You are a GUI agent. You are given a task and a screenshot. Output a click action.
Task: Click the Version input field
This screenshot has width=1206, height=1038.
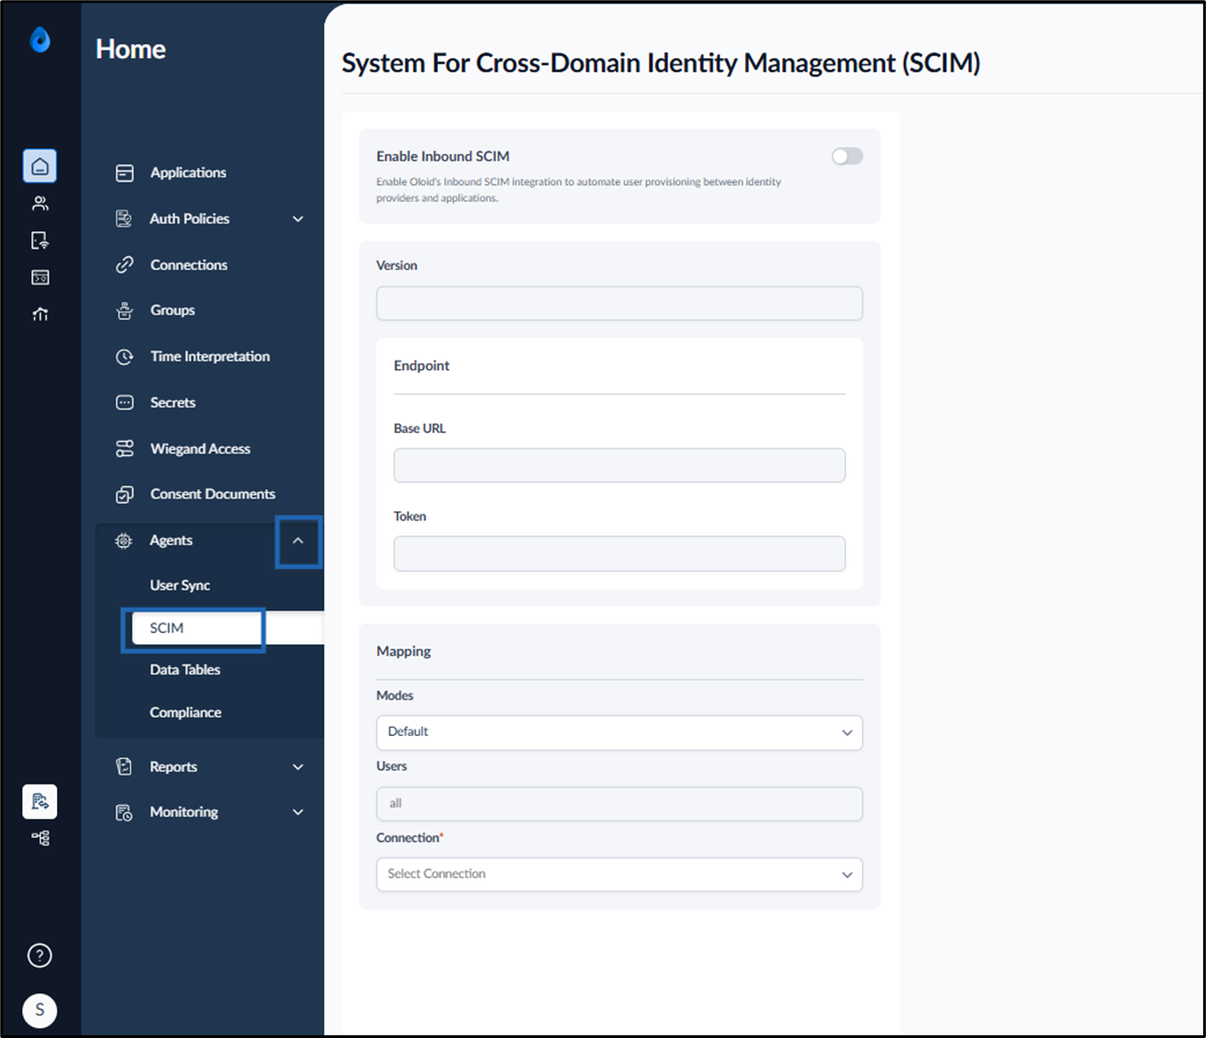(x=620, y=304)
